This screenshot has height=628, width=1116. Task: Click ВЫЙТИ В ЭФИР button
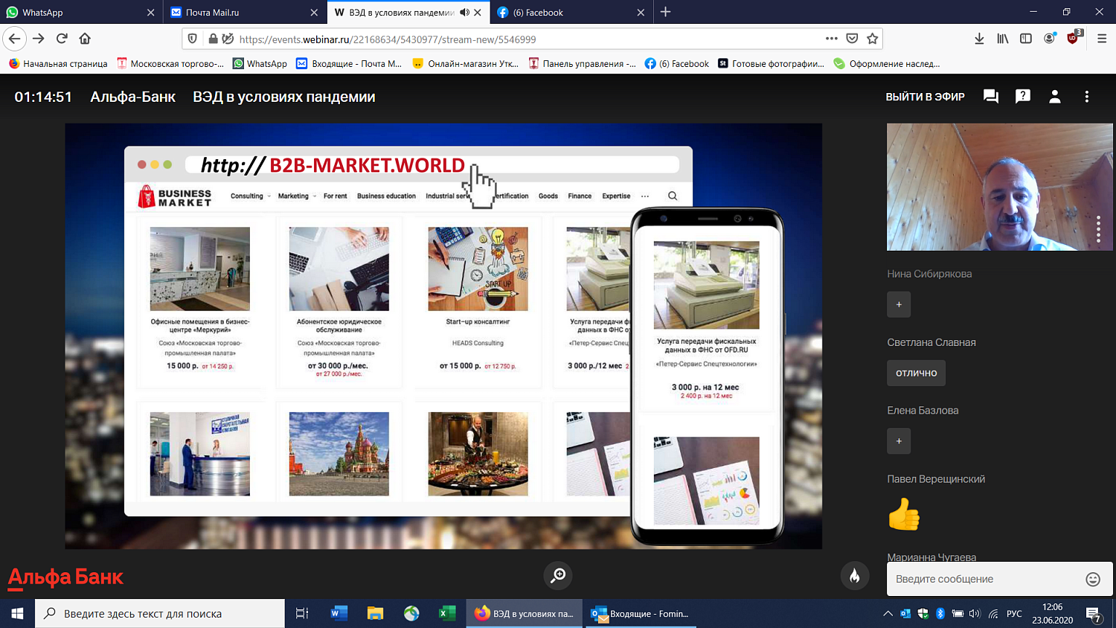click(x=925, y=97)
